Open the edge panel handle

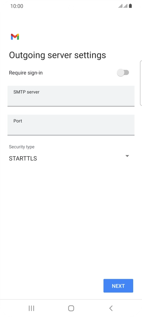click(141, 83)
